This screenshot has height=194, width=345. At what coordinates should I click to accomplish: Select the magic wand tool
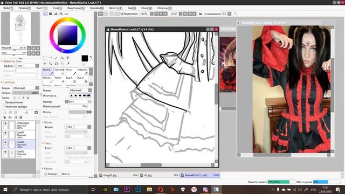click(x=56, y=58)
